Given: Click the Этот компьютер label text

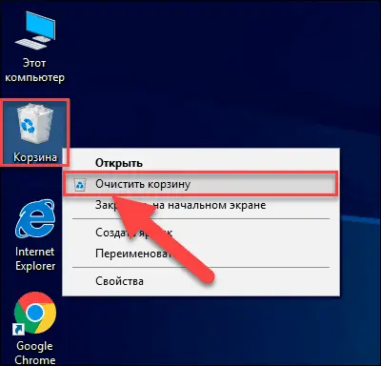Looking at the screenshot, I should (x=35, y=71).
